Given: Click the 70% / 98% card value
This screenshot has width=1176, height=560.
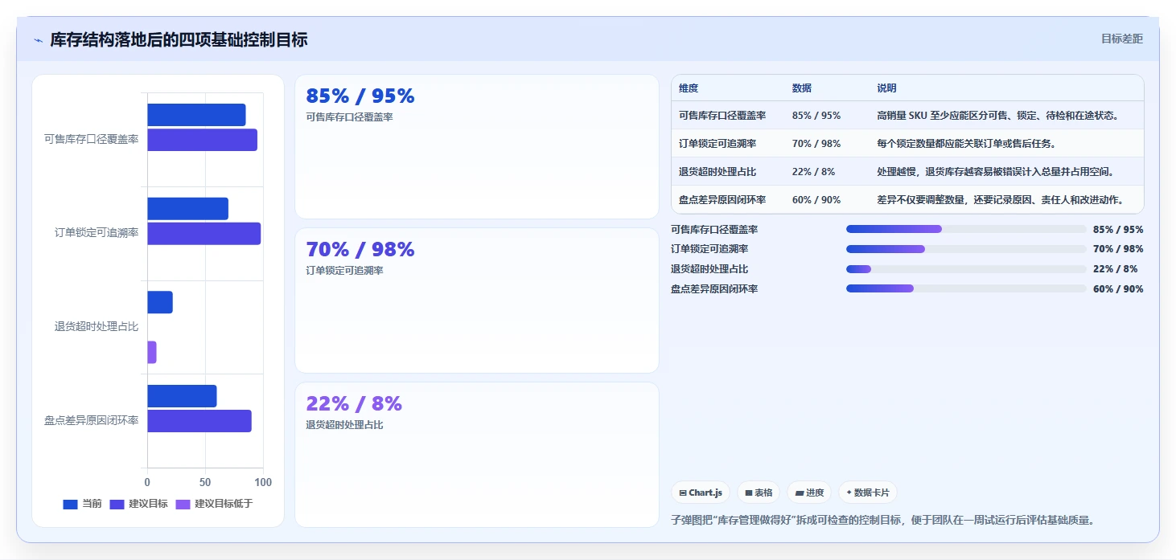Looking at the screenshot, I should click(x=360, y=250).
